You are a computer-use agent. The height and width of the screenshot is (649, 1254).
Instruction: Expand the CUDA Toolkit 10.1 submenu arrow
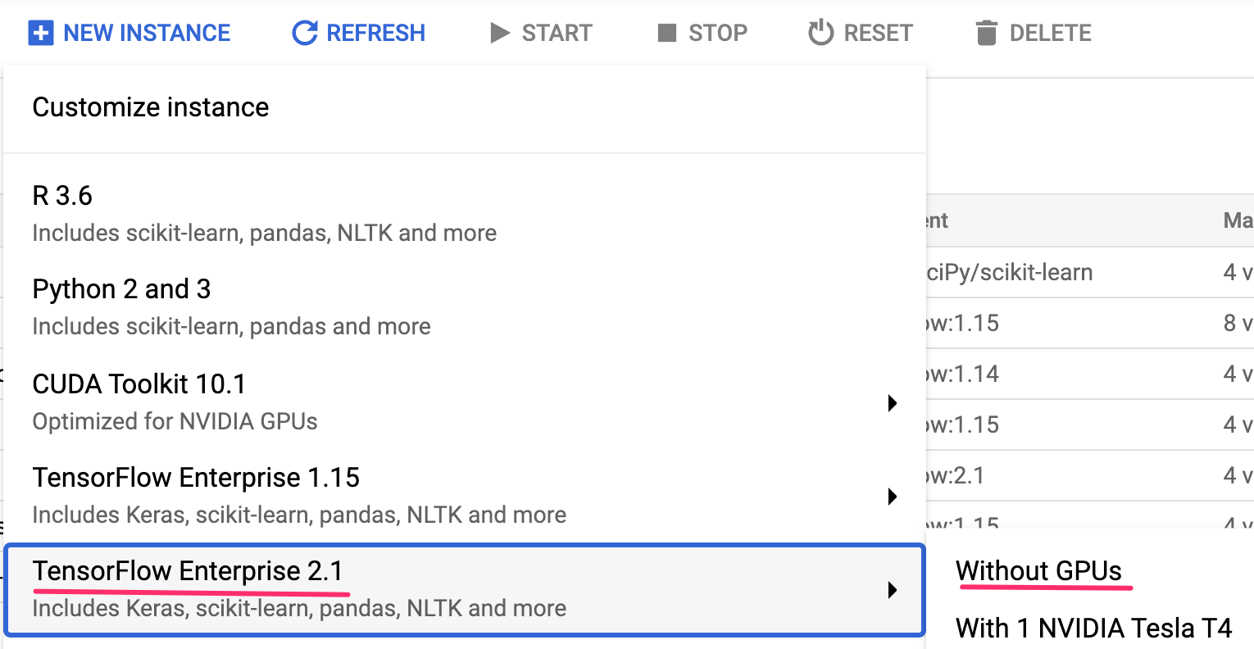coord(892,402)
